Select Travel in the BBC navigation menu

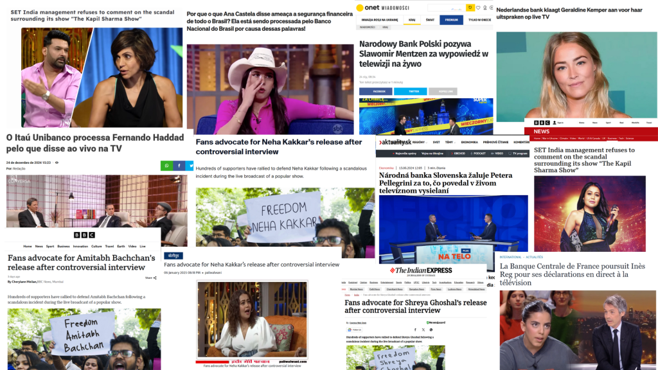(x=109, y=246)
